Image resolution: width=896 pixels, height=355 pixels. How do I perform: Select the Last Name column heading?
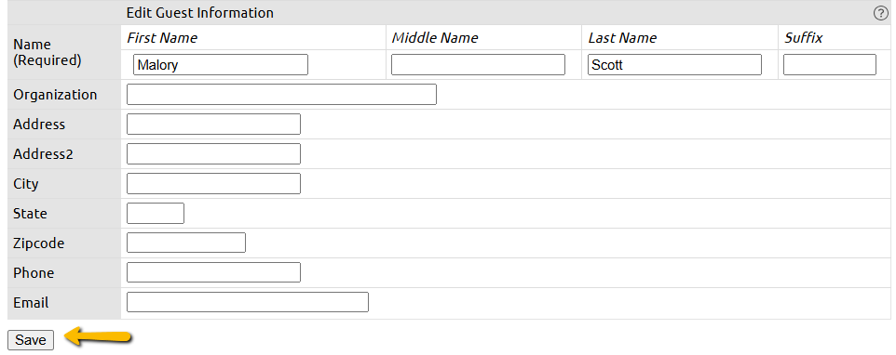(622, 38)
